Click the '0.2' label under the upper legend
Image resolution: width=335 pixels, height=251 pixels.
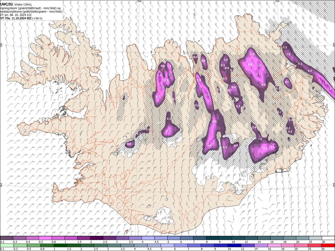(x=2, y=242)
